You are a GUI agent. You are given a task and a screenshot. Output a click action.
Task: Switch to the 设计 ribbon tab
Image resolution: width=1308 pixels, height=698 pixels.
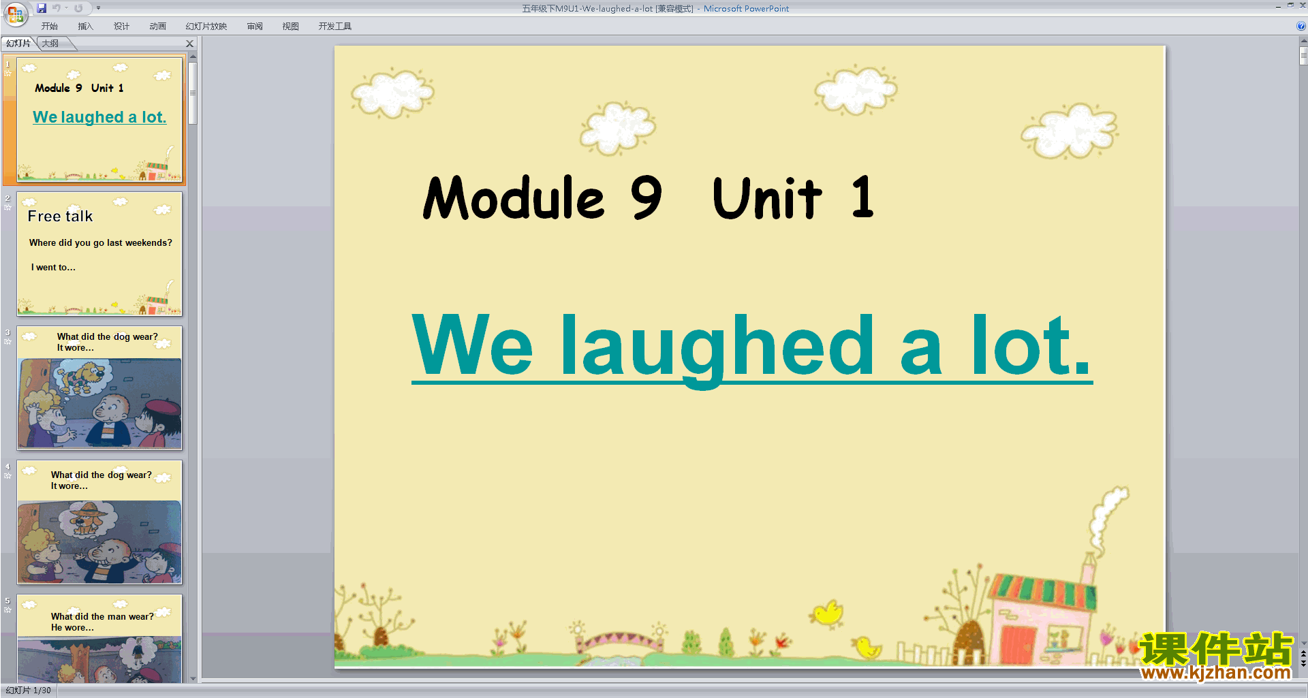pyautogui.click(x=121, y=27)
